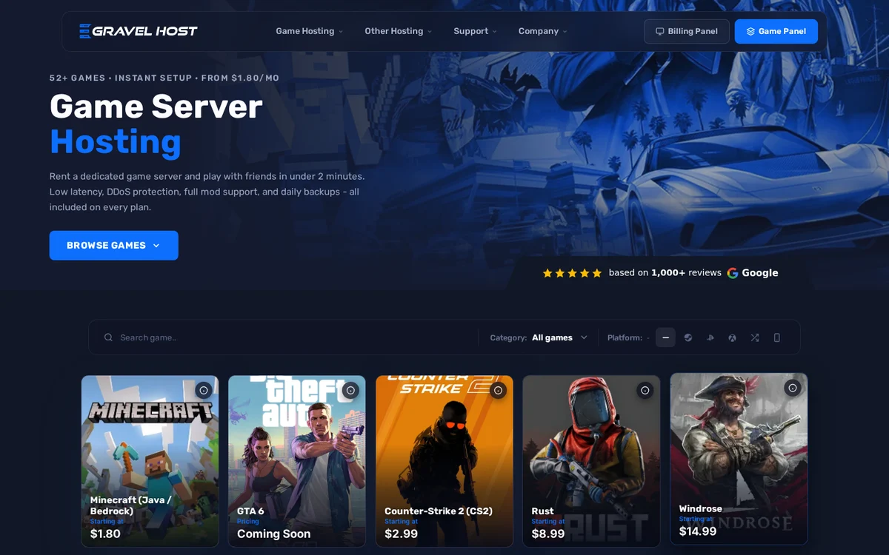Screen dimensions: 889x555
Task: Select the mobile platform filter icon
Action: click(776, 337)
